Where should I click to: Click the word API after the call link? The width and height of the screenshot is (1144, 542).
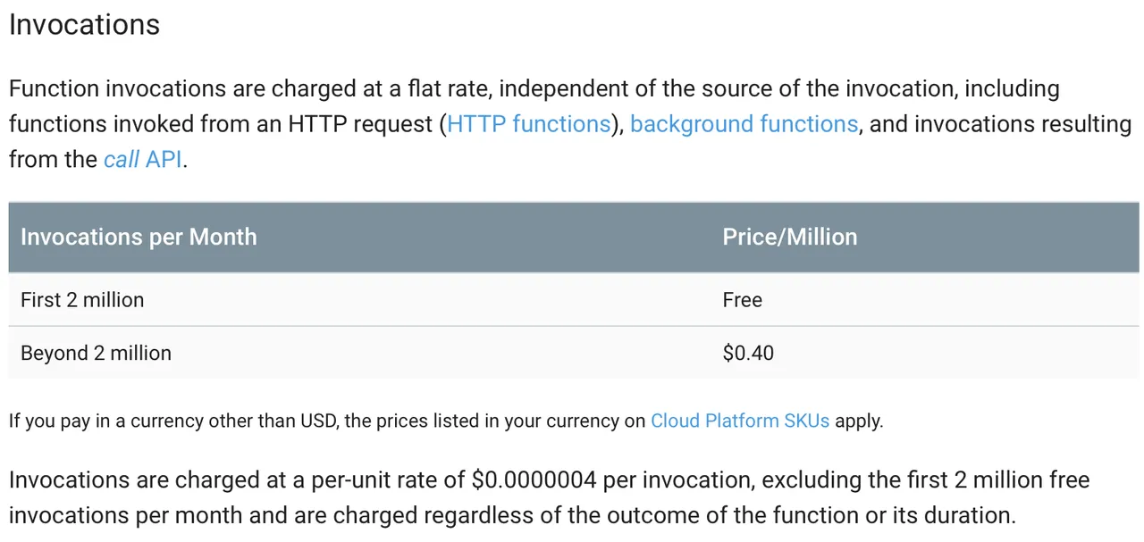tap(164, 160)
